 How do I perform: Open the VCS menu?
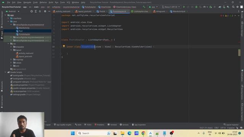tap(68, 3)
